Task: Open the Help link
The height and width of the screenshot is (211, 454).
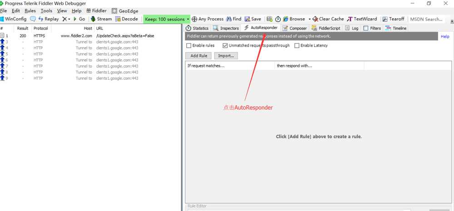Action: click(445, 36)
